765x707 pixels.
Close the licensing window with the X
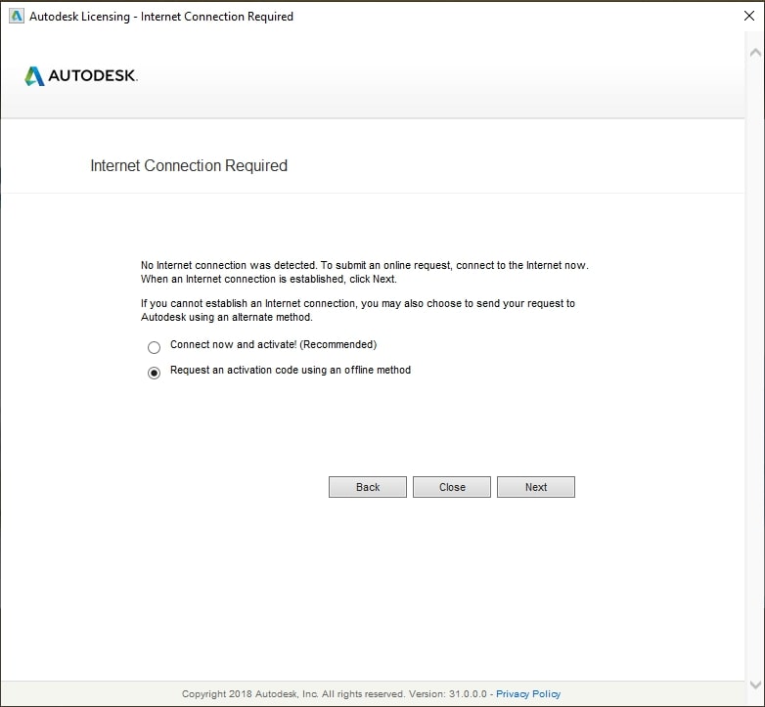[748, 16]
